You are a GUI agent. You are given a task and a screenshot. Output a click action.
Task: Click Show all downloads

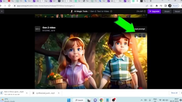[x=174, y=93]
